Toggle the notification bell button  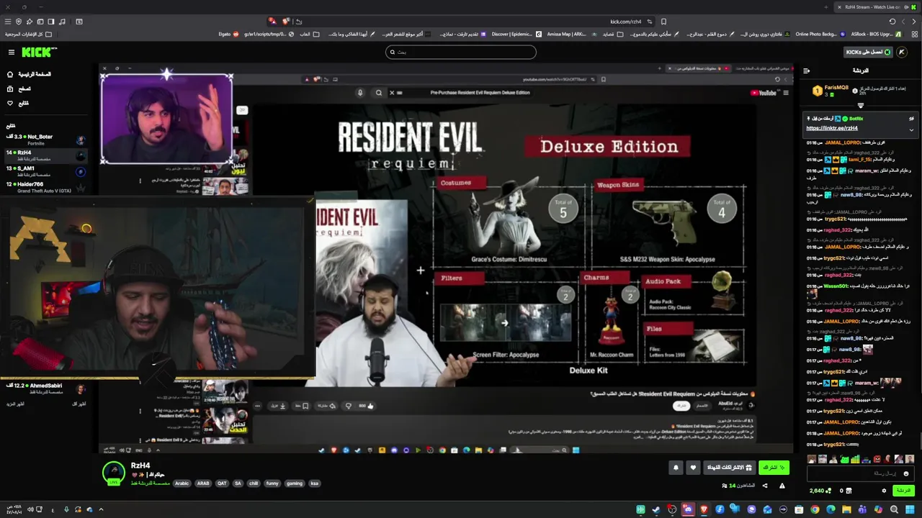coord(676,468)
